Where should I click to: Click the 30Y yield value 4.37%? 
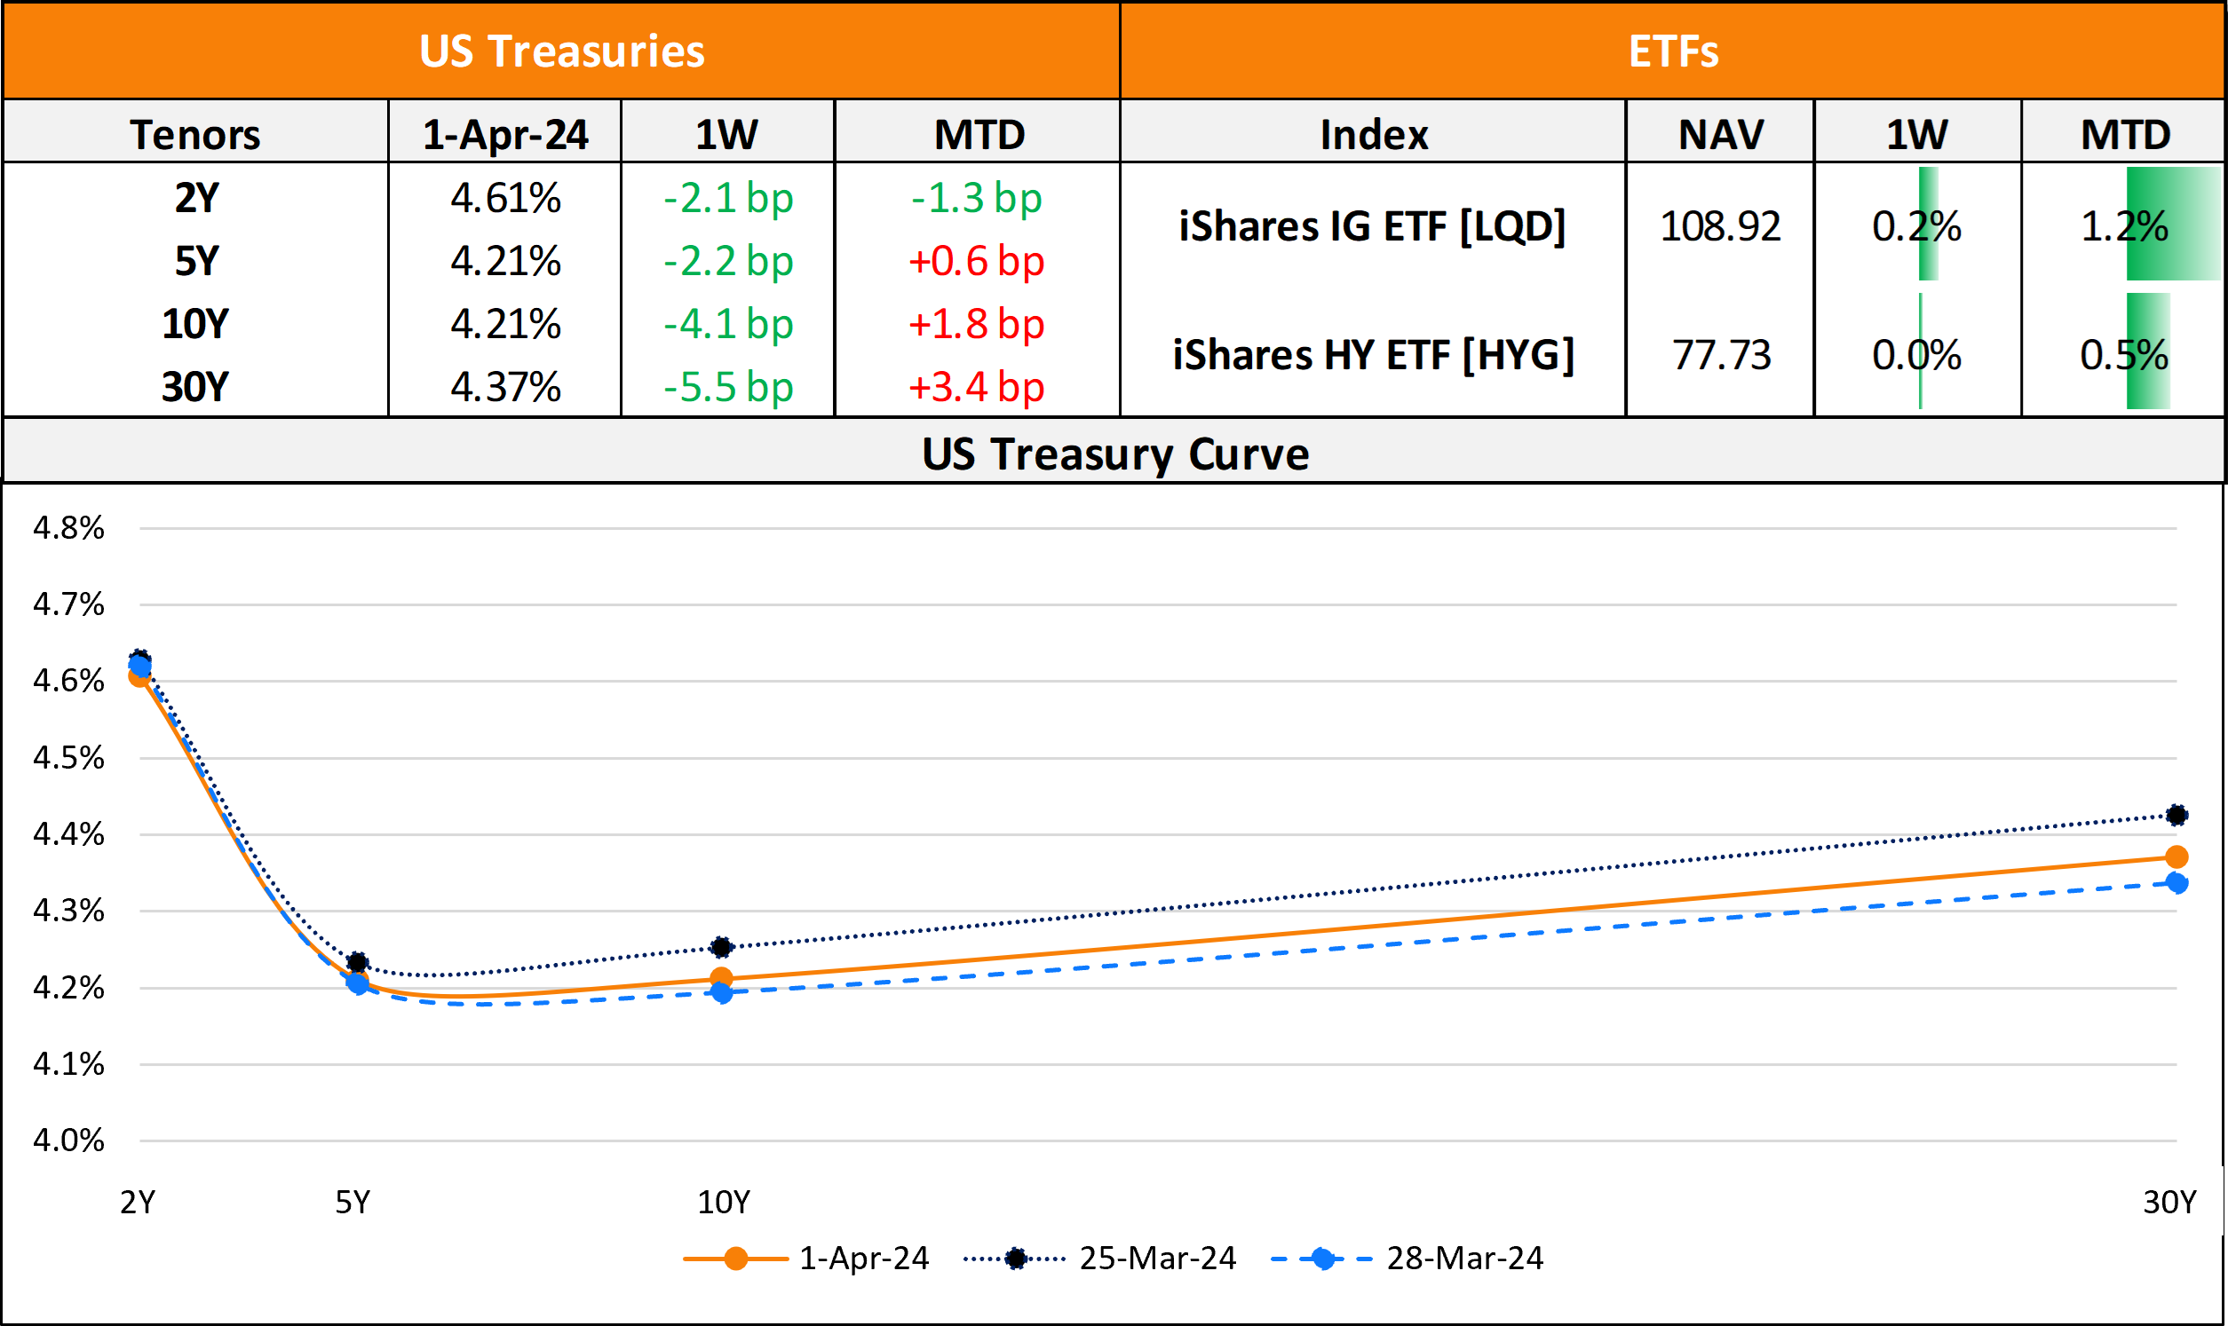click(x=505, y=387)
